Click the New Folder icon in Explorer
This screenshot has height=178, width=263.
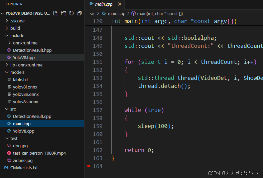(63, 13)
